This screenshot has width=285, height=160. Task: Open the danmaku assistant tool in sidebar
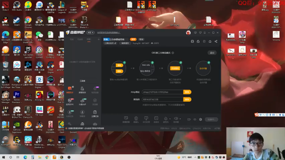pos(70,89)
